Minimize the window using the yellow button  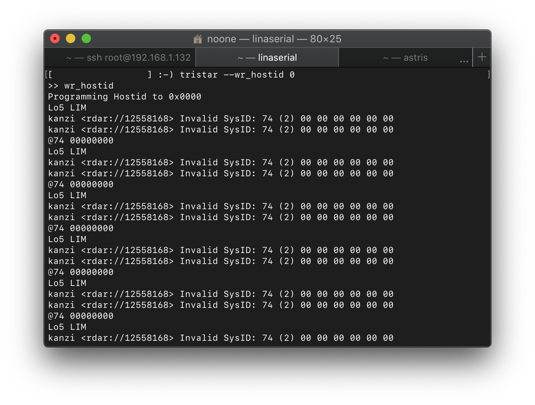[x=71, y=38]
